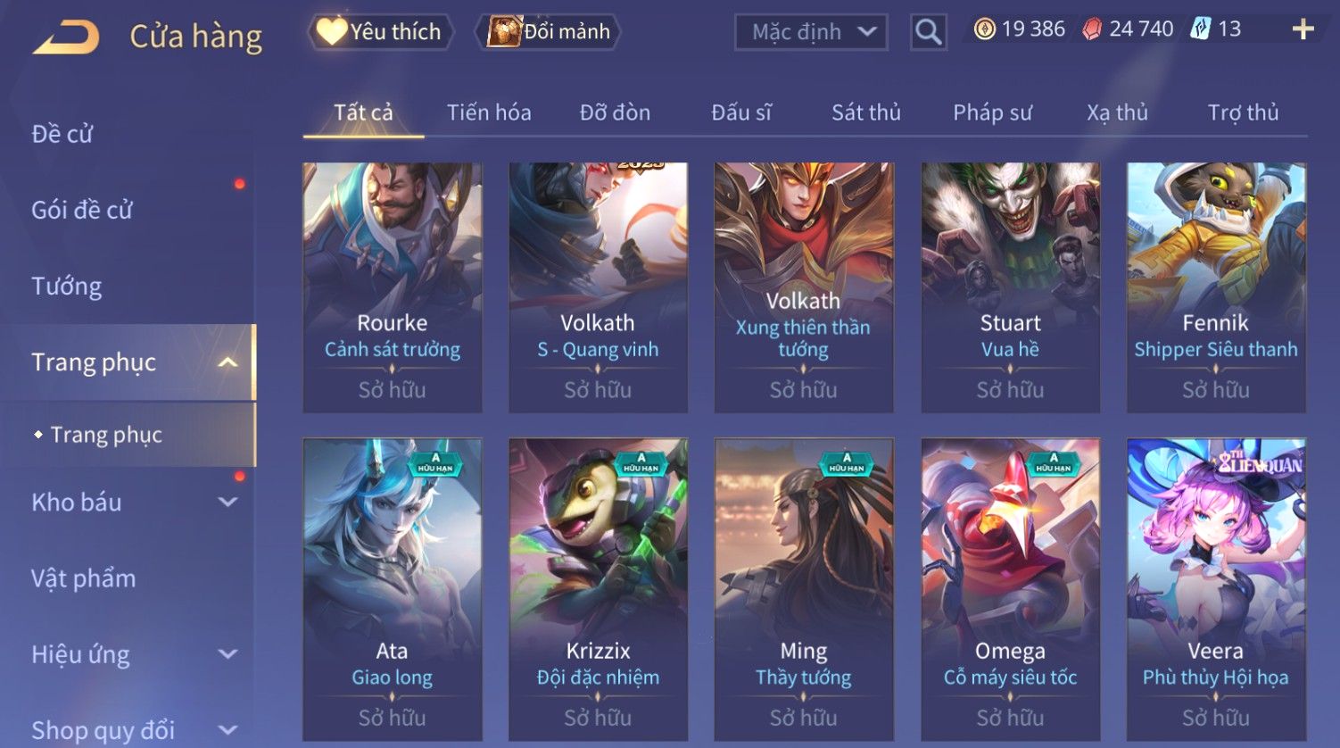Collapse the Trang phục sidebar section
Image resolution: width=1340 pixels, height=748 pixels.
point(228,362)
